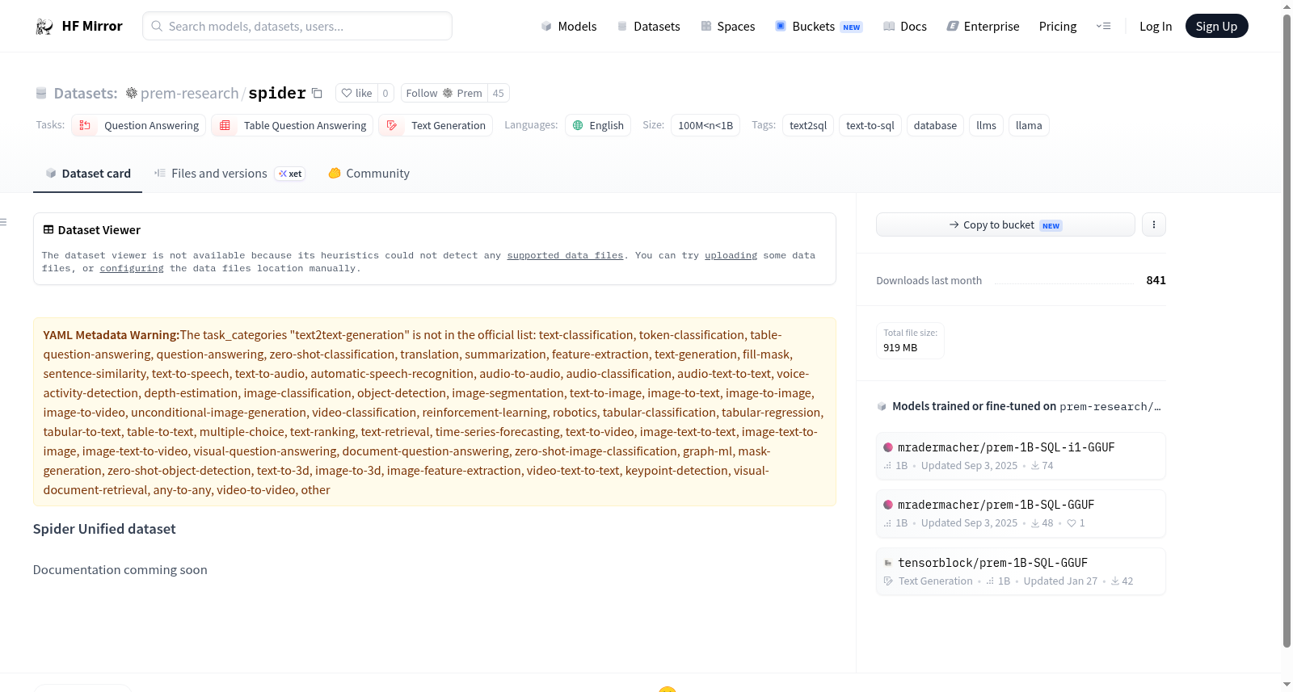
Task: Click the prem-research organization avatar icon
Action: tap(132, 93)
